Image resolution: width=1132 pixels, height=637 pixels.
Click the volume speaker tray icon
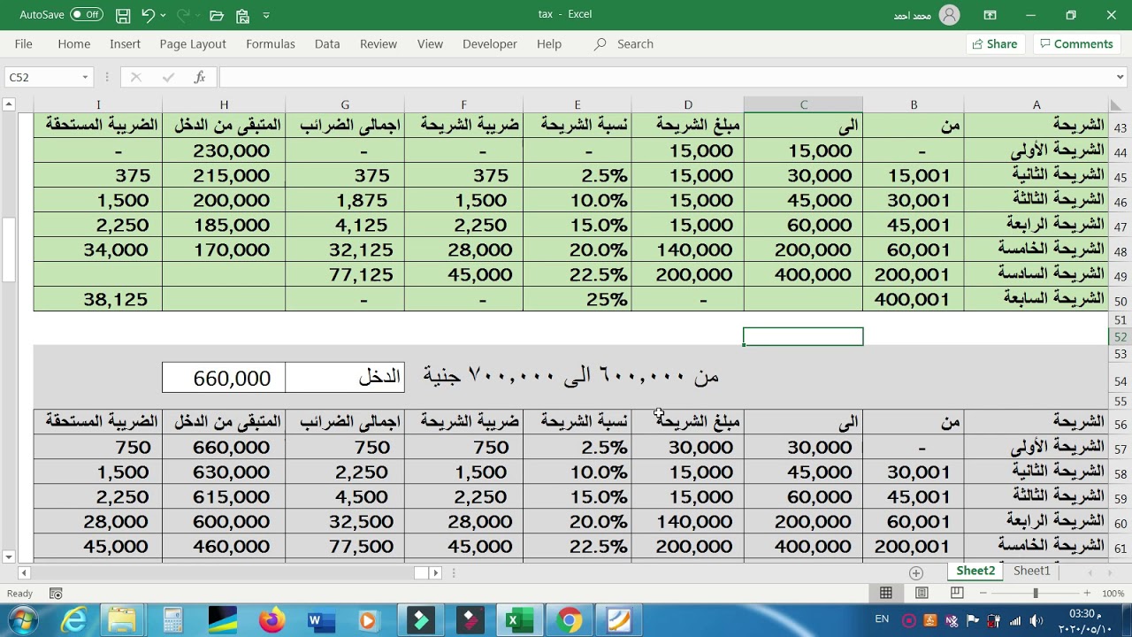point(1036,620)
